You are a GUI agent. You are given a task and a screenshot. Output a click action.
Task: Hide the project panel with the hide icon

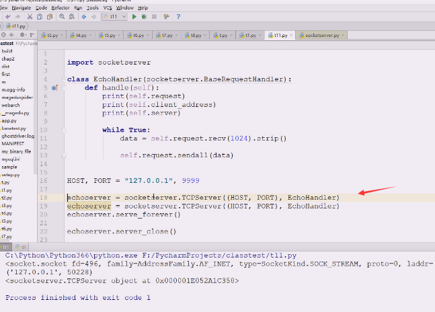coord(32,35)
